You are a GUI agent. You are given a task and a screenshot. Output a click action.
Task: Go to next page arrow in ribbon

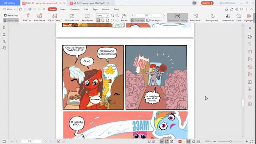[164, 15]
